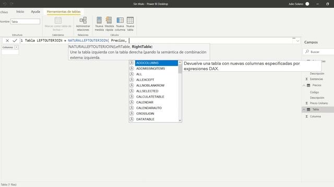
Task: Expand the formula bar with chevron
Action: coord(297,41)
